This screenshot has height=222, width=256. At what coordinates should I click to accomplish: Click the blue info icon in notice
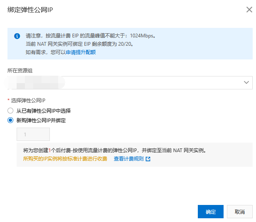pyautogui.click(x=17, y=36)
